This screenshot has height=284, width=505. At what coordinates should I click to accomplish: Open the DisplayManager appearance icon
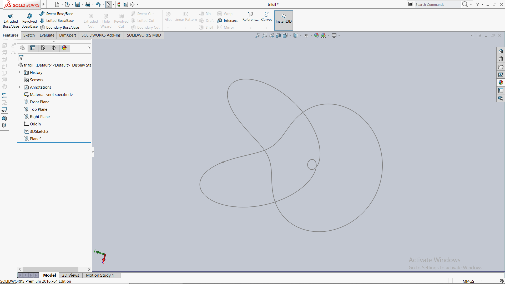coord(64,48)
